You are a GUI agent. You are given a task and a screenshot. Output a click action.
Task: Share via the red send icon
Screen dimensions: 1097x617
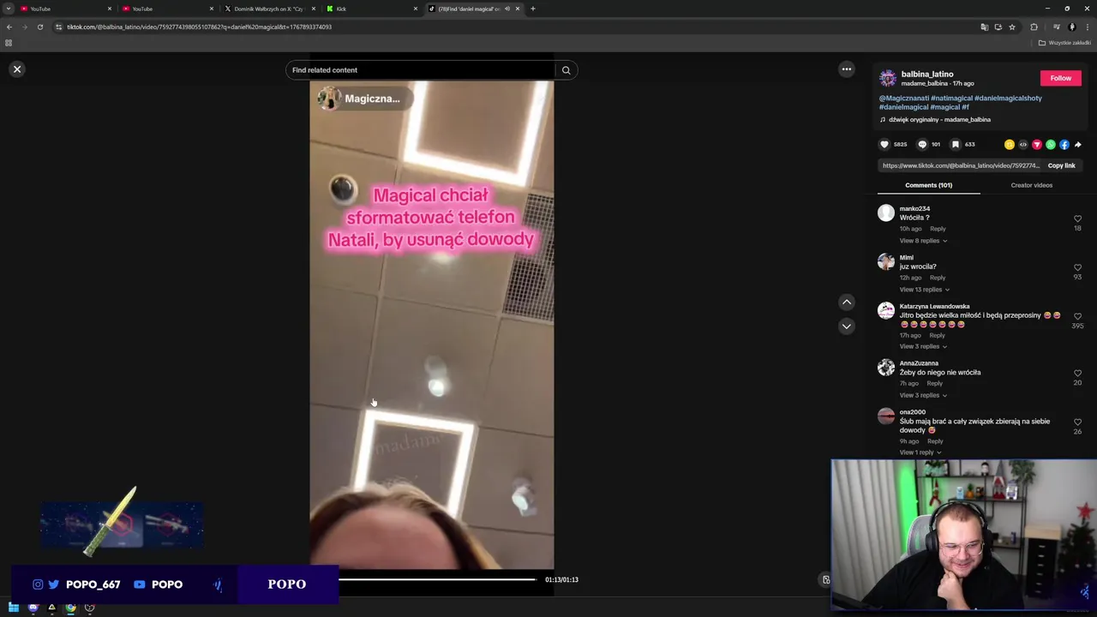click(1037, 145)
